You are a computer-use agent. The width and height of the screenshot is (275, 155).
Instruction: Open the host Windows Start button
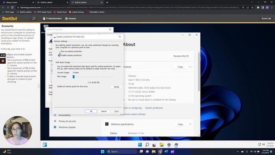pos(103,152)
